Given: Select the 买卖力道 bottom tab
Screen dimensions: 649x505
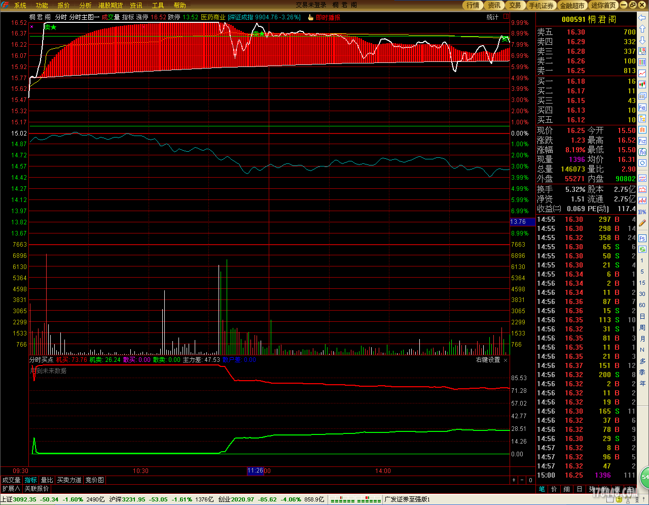Looking at the screenshot, I should [x=69, y=480].
